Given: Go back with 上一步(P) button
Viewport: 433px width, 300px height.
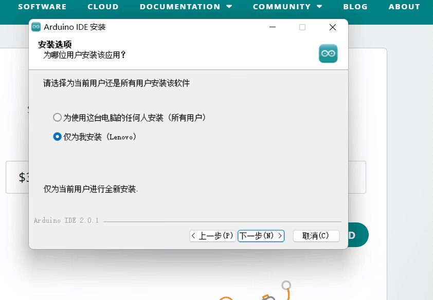Looking at the screenshot, I should tap(212, 236).
